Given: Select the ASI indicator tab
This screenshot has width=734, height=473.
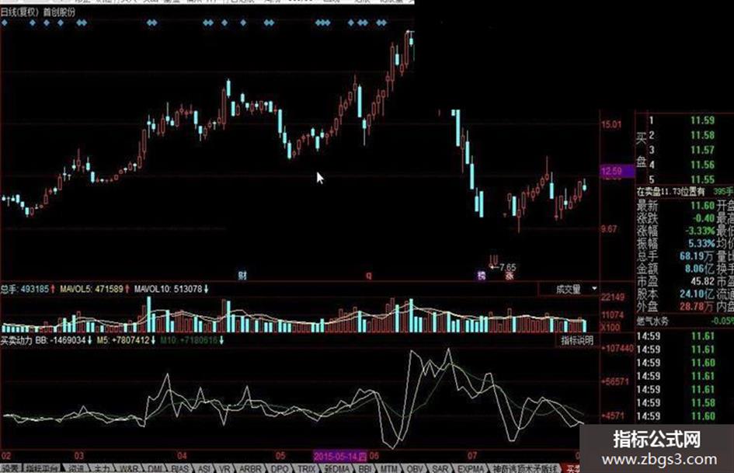Looking at the screenshot, I should point(204,468).
